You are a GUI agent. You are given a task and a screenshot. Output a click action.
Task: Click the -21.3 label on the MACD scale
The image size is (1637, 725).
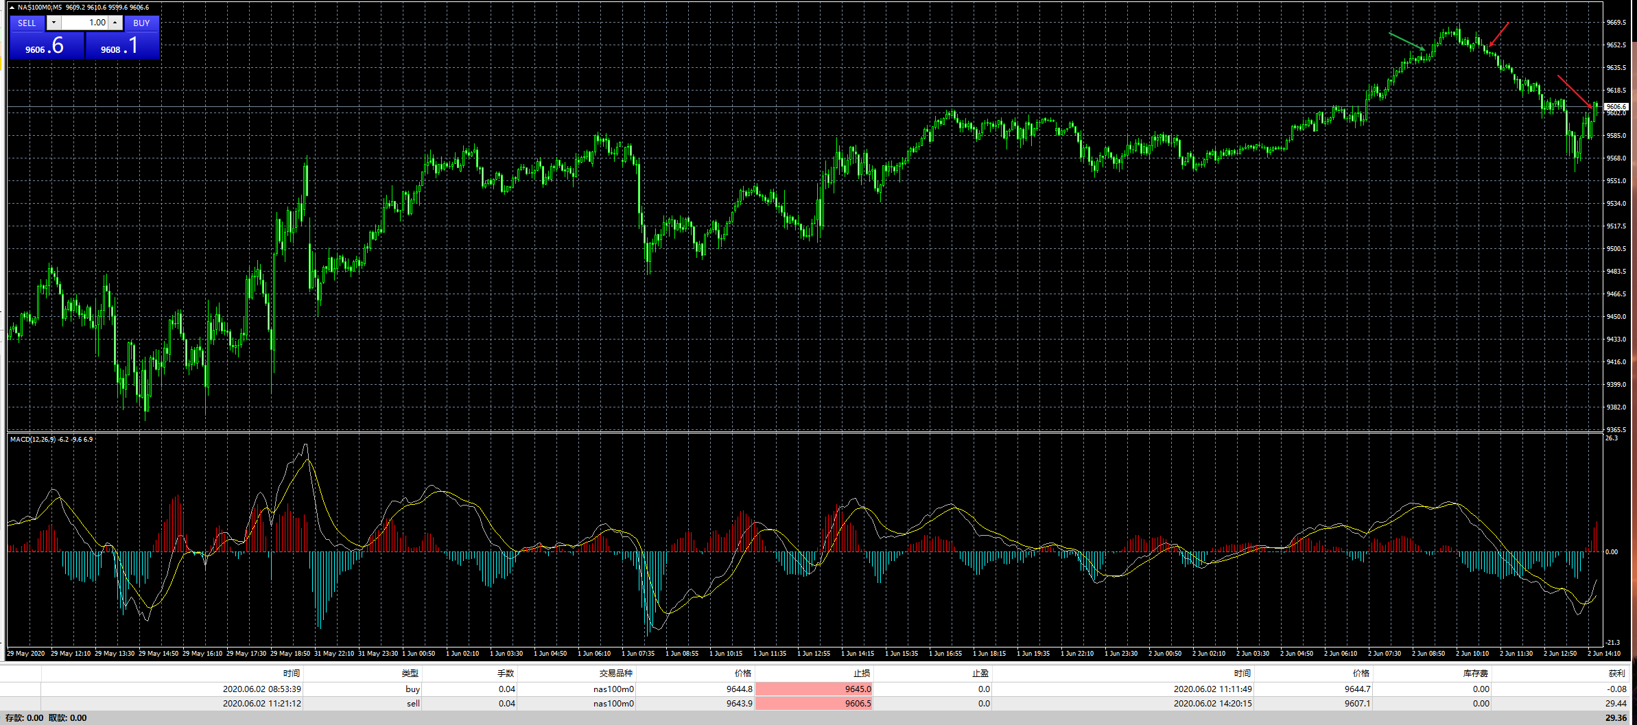(1613, 643)
